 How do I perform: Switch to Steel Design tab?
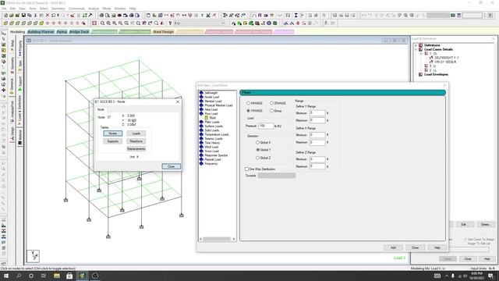click(164, 32)
